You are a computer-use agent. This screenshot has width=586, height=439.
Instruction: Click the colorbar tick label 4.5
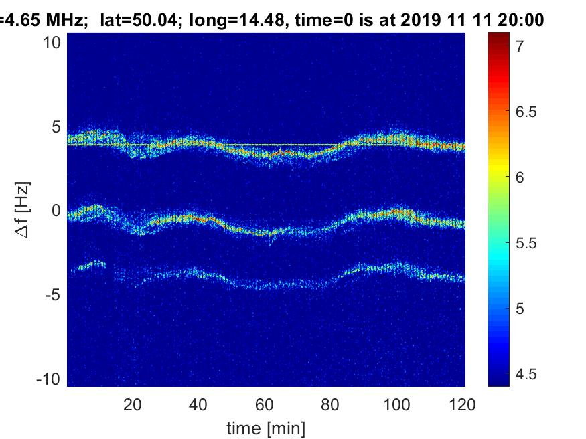526,373
